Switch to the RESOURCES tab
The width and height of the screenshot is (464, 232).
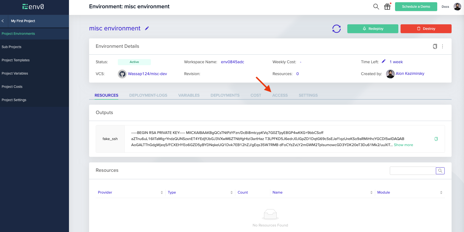coord(106,95)
